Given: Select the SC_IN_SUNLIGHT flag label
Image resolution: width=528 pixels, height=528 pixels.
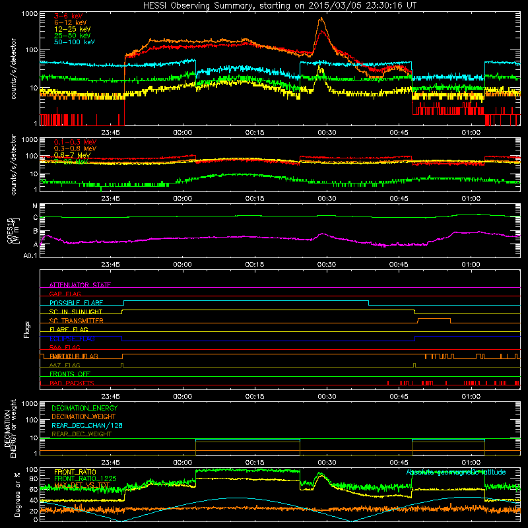Looking at the screenshot, I should click(76, 312).
